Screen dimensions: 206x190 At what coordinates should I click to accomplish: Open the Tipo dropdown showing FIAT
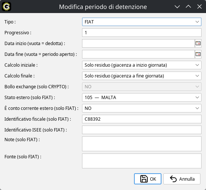point(142,22)
